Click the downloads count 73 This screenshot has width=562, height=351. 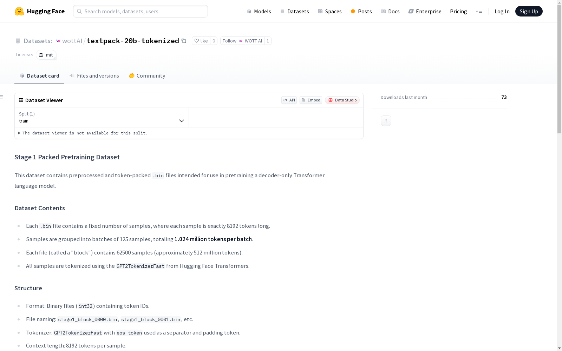tap(504, 97)
